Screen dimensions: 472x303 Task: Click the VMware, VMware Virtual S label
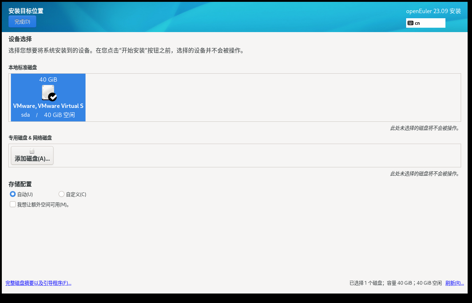click(48, 106)
